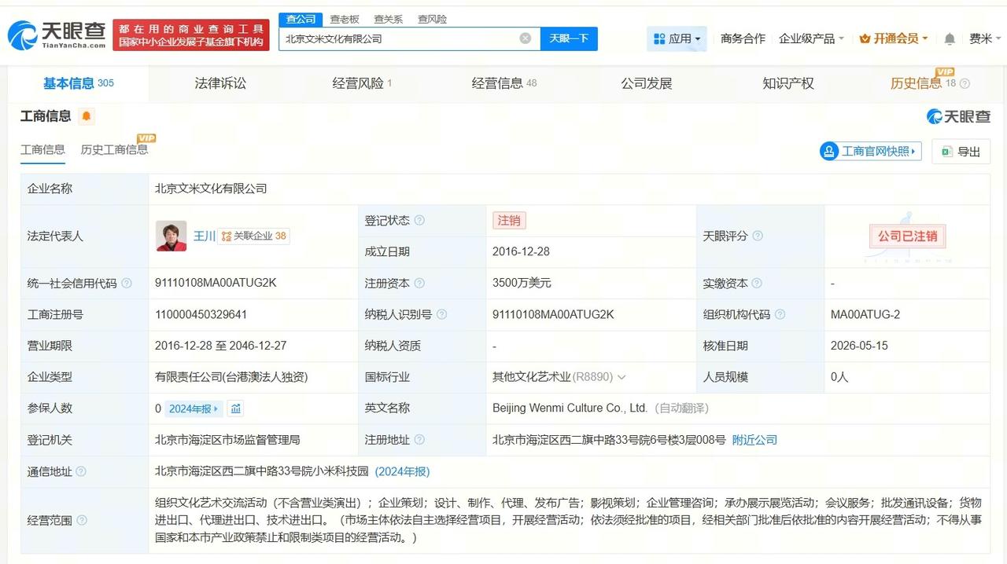Click the help icon next to 注册资本
1007x564 pixels.
click(x=419, y=283)
